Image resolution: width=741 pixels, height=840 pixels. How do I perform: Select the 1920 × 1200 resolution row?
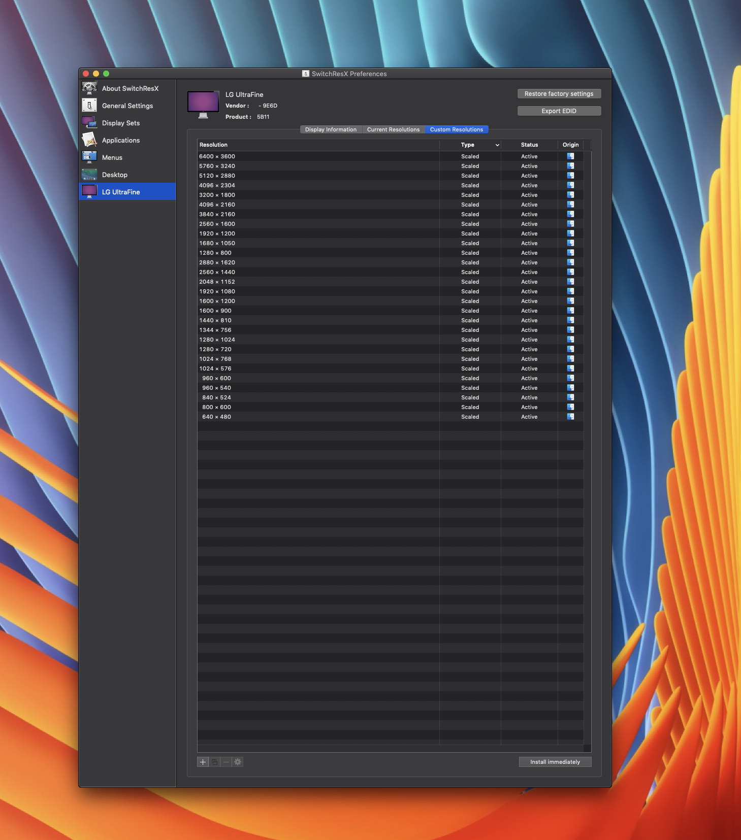(390, 233)
